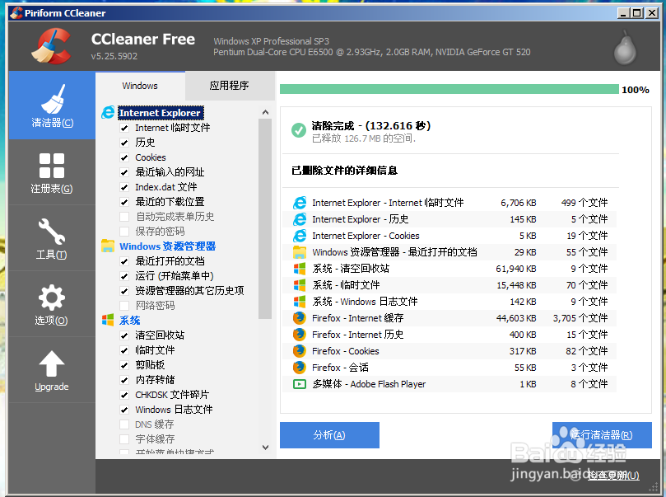Check the 网络密码 option
Viewport: 666px width, 497px height.
click(x=124, y=306)
